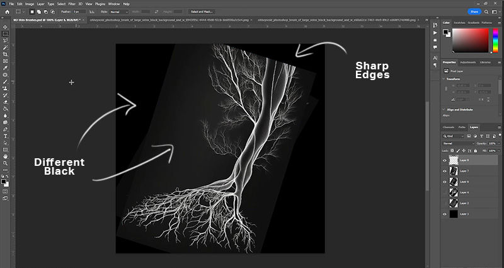Screen dimensions: 504x268
Task: Show Layer 4 via its visibility box
Action: [x=445, y=192]
